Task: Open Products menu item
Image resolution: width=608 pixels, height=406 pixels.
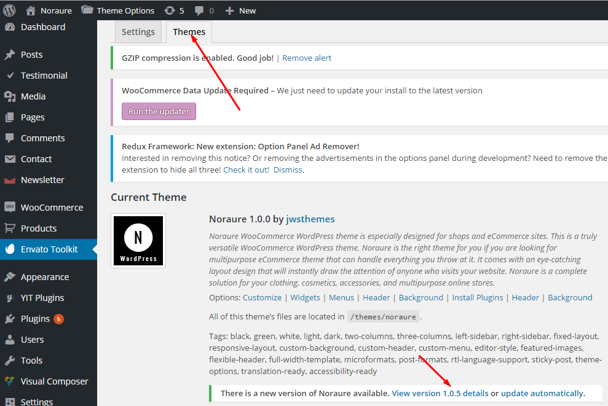Action: click(x=39, y=228)
